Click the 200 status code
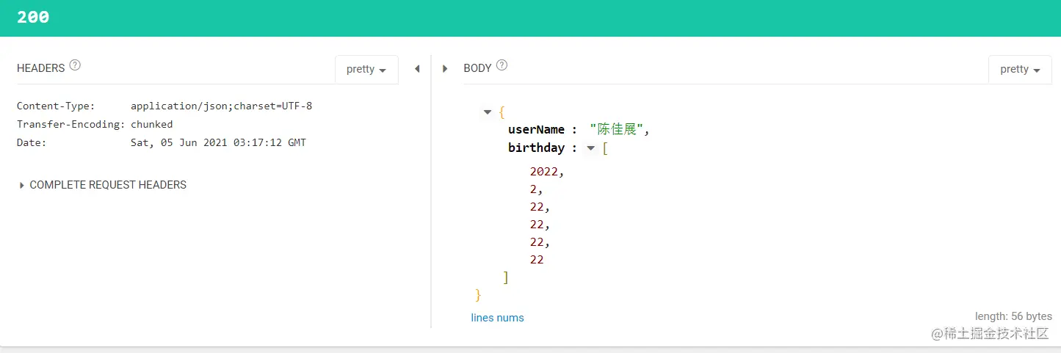Screen dimensions: 1061x353 click(x=33, y=18)
